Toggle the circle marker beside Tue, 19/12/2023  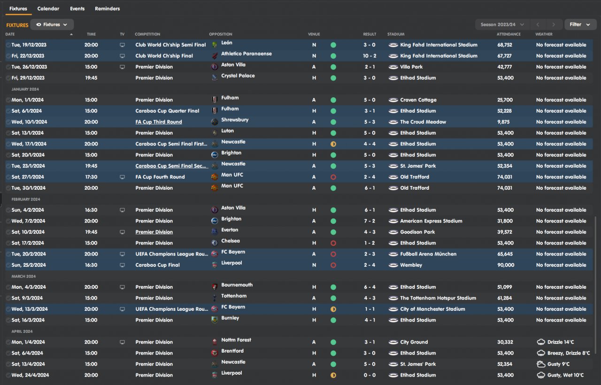8,45
